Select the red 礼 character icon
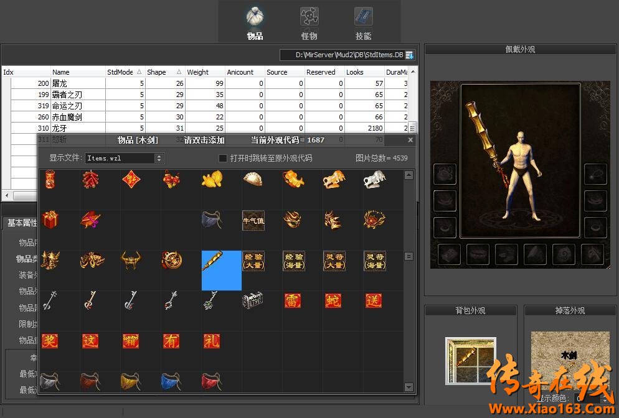Screen dimensions: 619x418 coord(212,341)
